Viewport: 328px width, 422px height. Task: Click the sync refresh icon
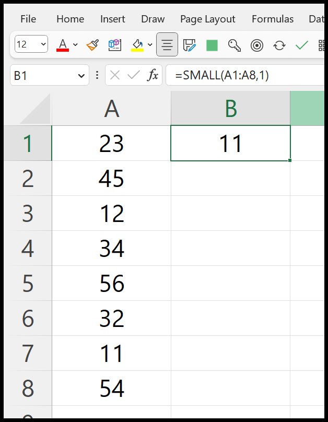pyautogui.click(x=279, y=45)
